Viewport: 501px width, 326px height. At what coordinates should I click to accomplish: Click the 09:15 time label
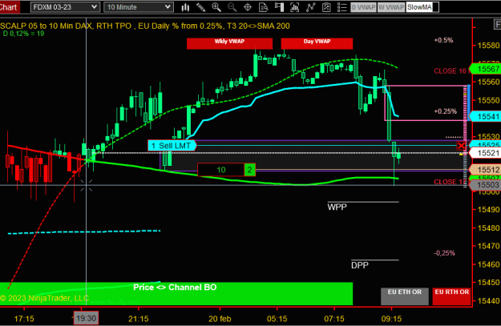pyautogui.click(x=391, y=319)
